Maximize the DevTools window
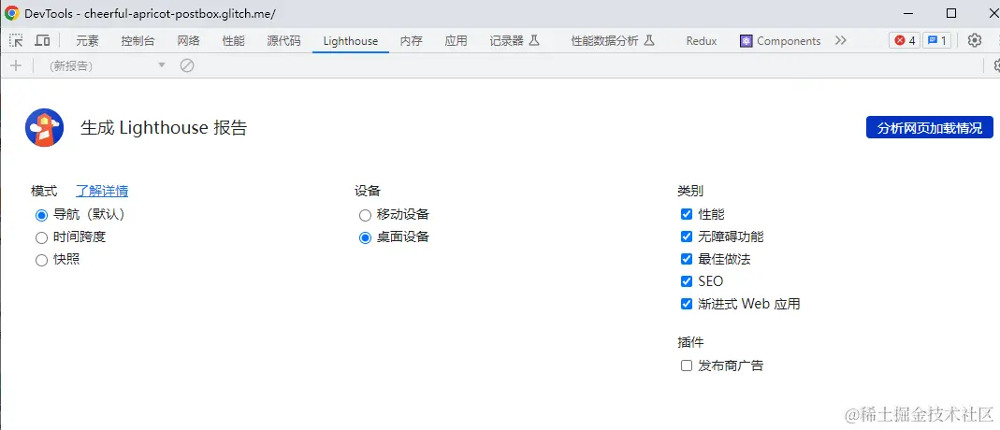The image size is (1000, 430). coord(951,13)
